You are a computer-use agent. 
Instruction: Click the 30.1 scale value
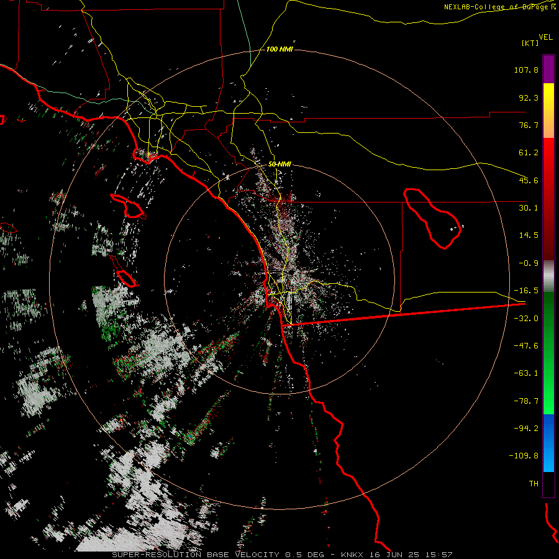pyautogui.click(x=529, y=208)
